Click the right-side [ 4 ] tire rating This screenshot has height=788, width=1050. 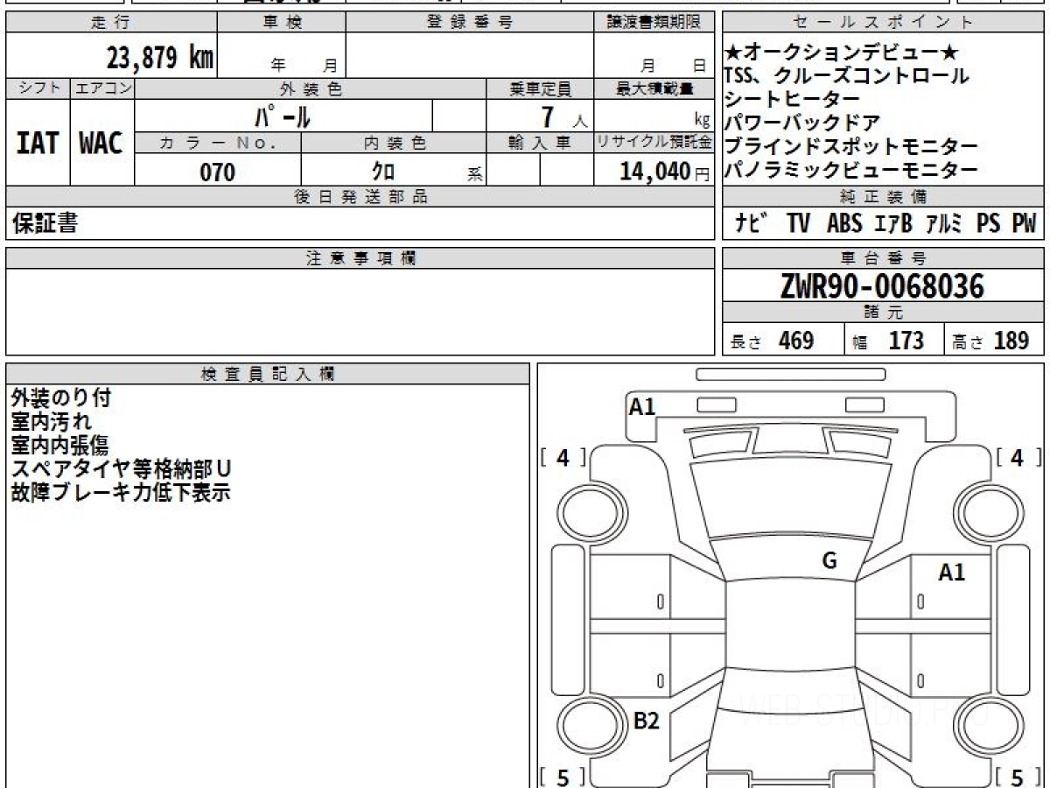pos(1019,457)
